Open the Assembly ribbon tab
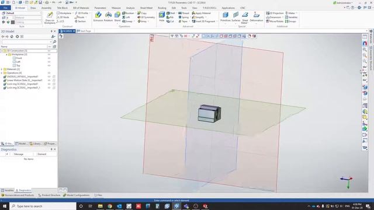The image size is (374, 210). (46, 8)
